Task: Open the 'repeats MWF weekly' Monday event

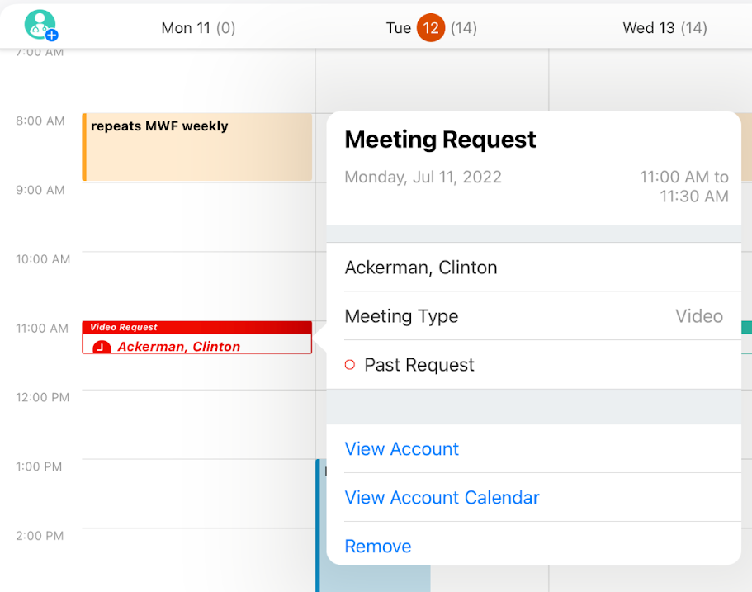Action: (x=197, y=147)
